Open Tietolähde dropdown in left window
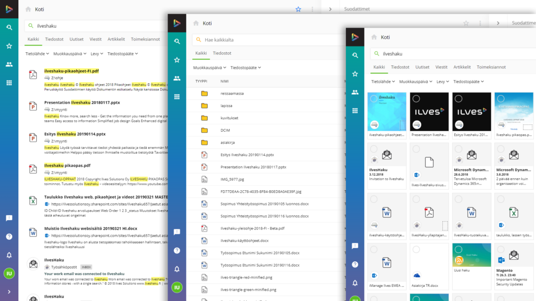536x301 pixels. pyautogui.click(x=37, y=54)
